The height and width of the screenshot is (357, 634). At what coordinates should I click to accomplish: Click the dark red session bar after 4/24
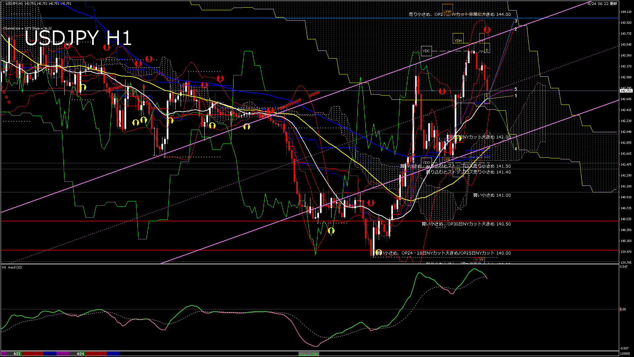click(x=96, y=354)
